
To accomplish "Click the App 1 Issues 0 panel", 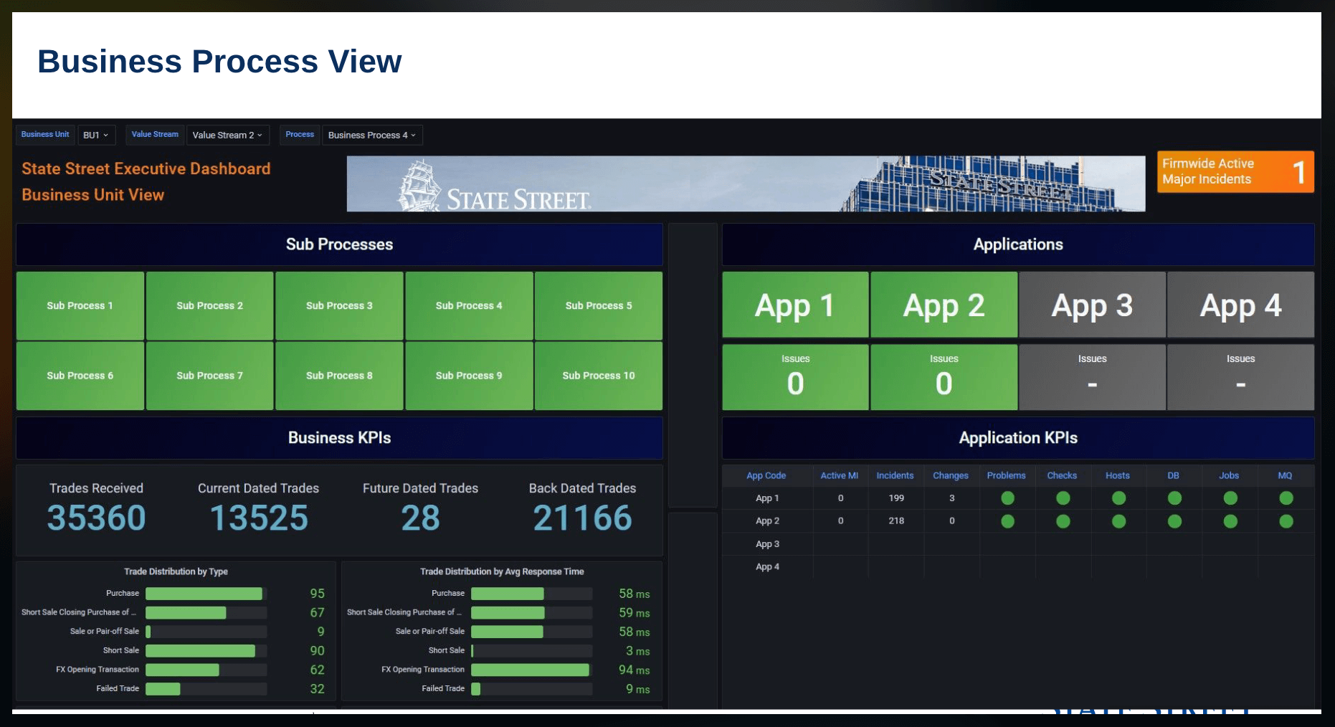I will click(x=795, y=377).
